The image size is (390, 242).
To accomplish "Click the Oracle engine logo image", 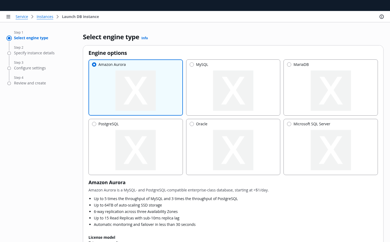I will point(233,150).
